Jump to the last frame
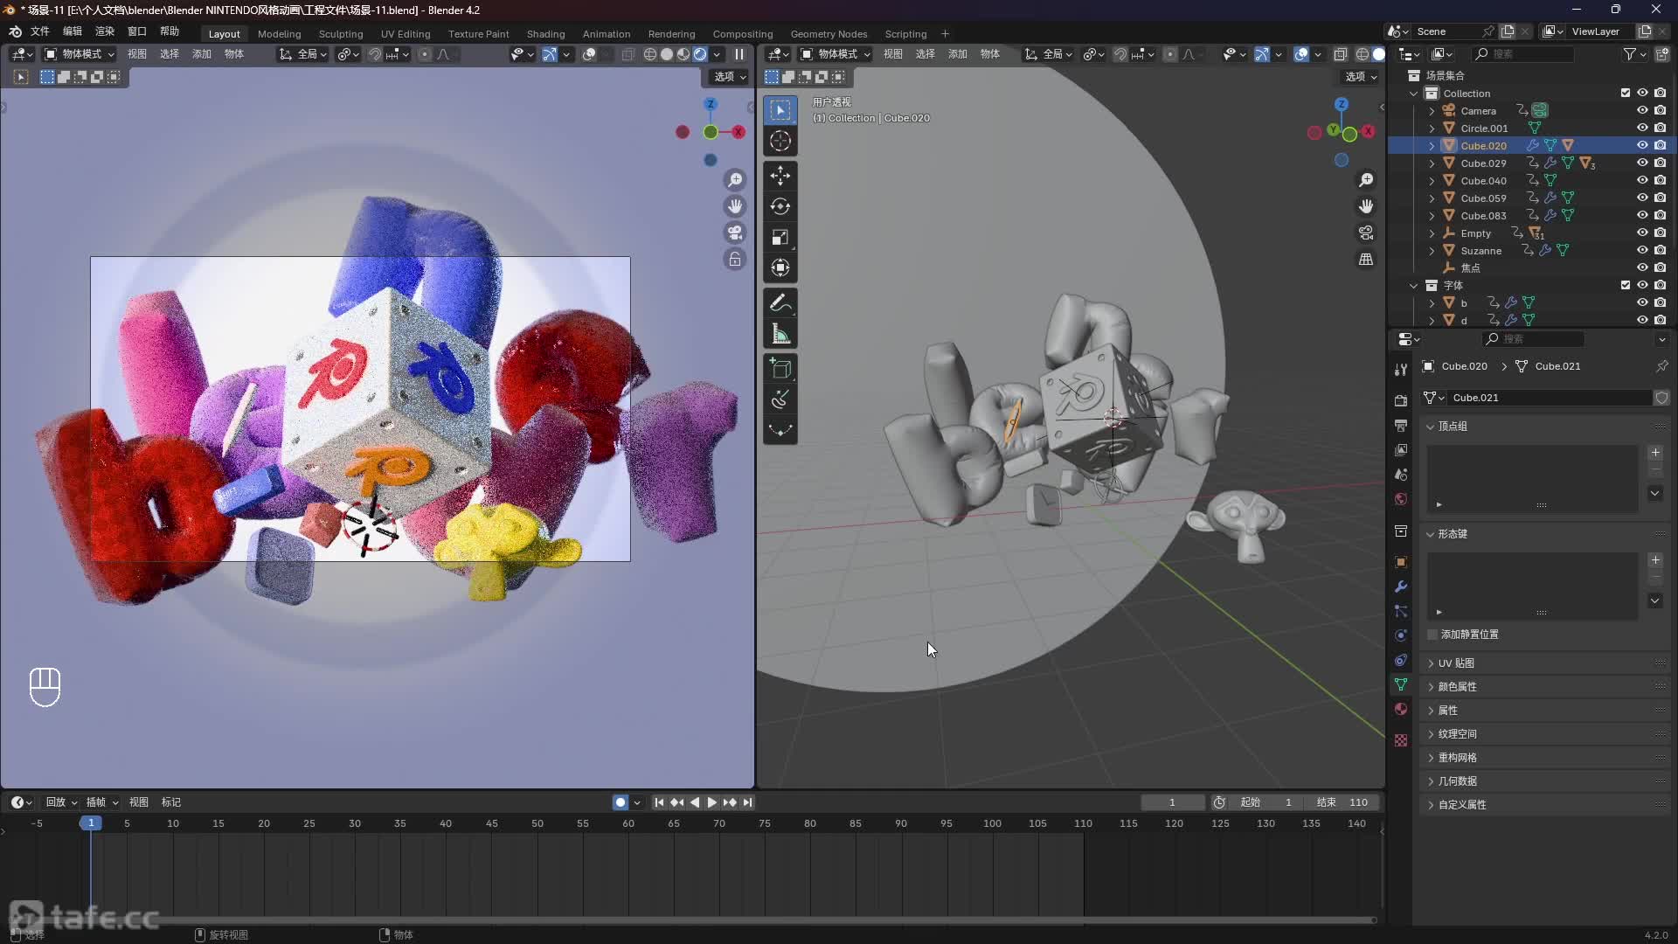 click(x=747, y=802)
